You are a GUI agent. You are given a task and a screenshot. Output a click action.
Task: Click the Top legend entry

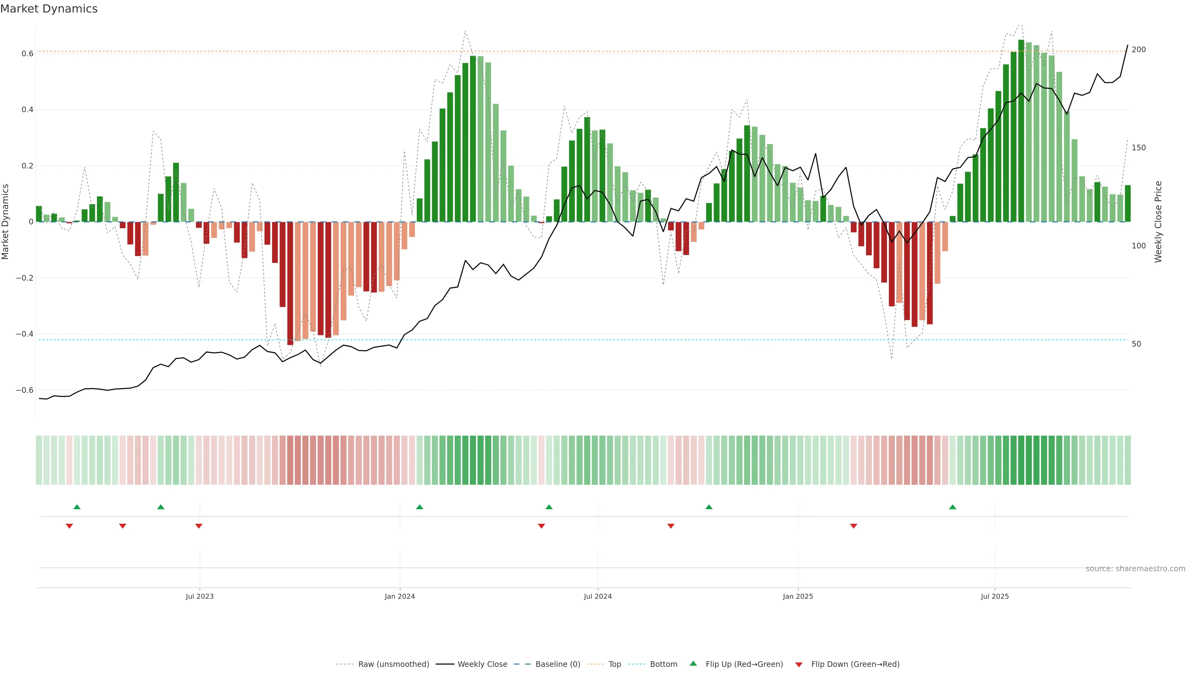pyautogui.click(x=615, y=664)
